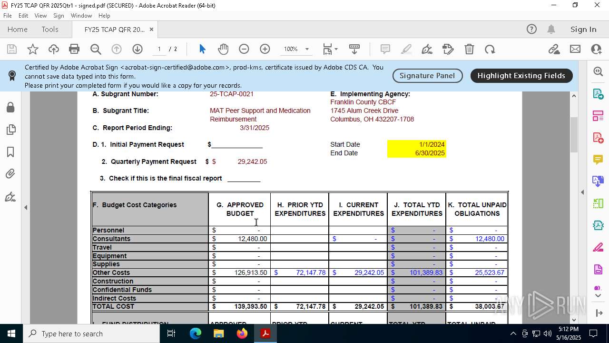Click Highlight Existing Fields button
The width and height of the screenshot is (609, 343).
[521, 76]
